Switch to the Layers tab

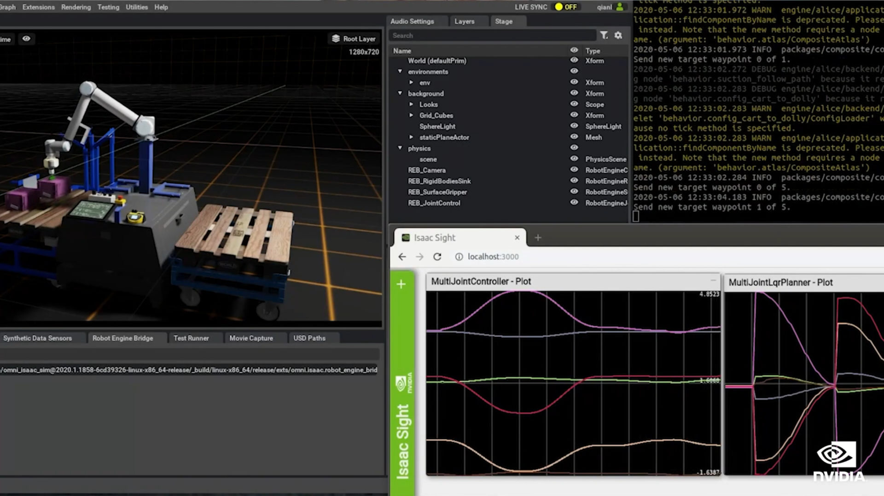[464, 21]
